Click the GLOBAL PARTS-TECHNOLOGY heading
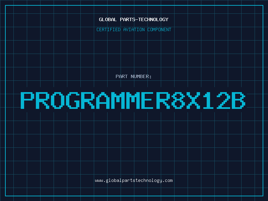268x201 pixels. (134, 19)
